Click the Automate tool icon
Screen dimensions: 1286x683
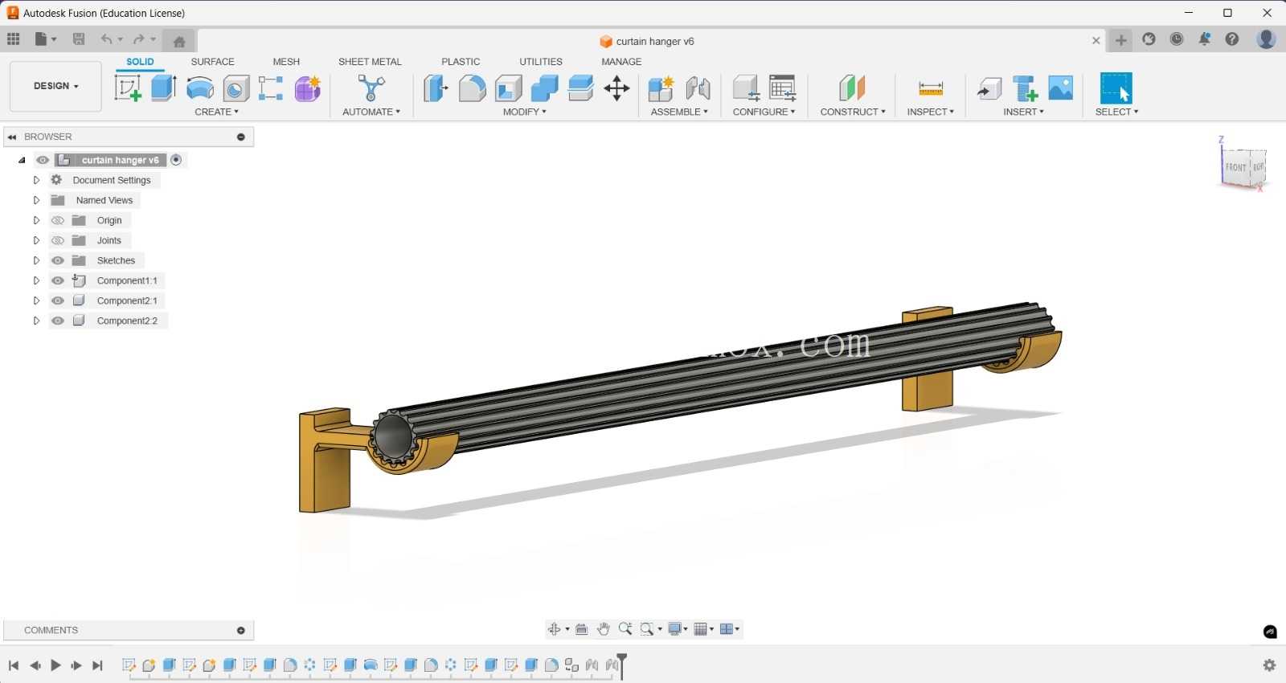pyautogui.click(x=371, y=88)
